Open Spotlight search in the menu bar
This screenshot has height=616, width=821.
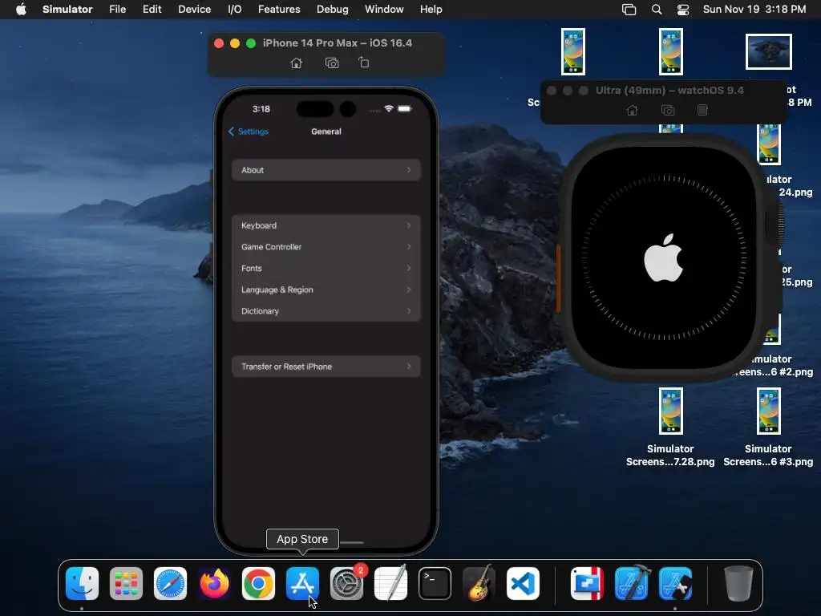(656, 10)
